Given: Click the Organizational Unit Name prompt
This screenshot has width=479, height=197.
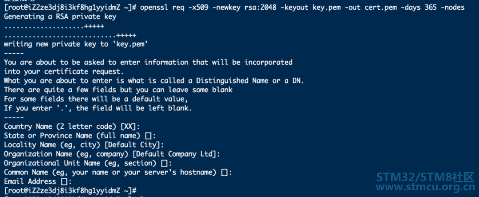Looking at the screenshot, I should [88, 163].
